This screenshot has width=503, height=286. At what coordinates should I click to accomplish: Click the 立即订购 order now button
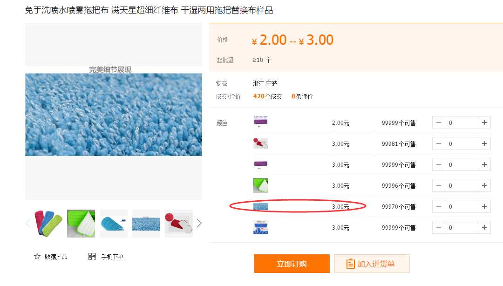[292, 264]
